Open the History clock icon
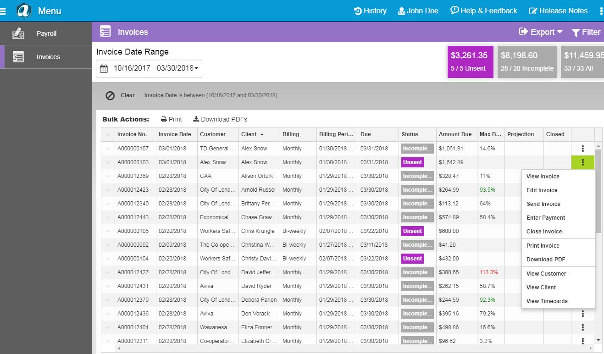Screen dimensions: 604x354 point(358,11)
